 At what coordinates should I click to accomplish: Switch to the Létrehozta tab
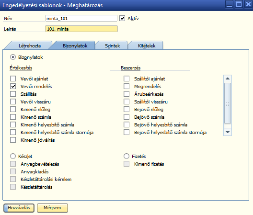point(30,45)
